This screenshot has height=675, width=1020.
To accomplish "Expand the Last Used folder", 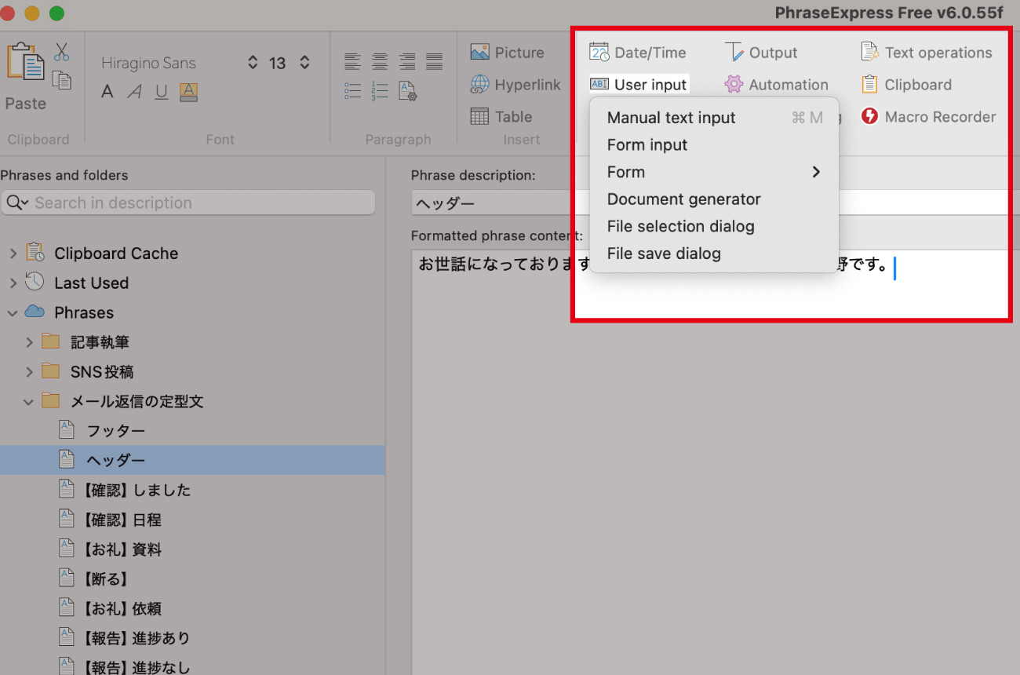I will (13, 283).
